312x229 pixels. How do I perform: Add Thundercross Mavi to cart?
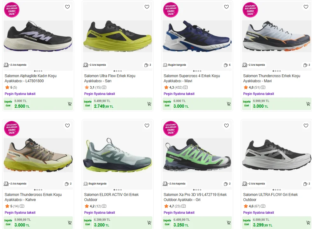point(308,104)
